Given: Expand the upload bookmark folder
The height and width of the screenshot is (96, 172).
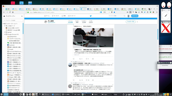Looking at the screenshot, I should (5, 32).
